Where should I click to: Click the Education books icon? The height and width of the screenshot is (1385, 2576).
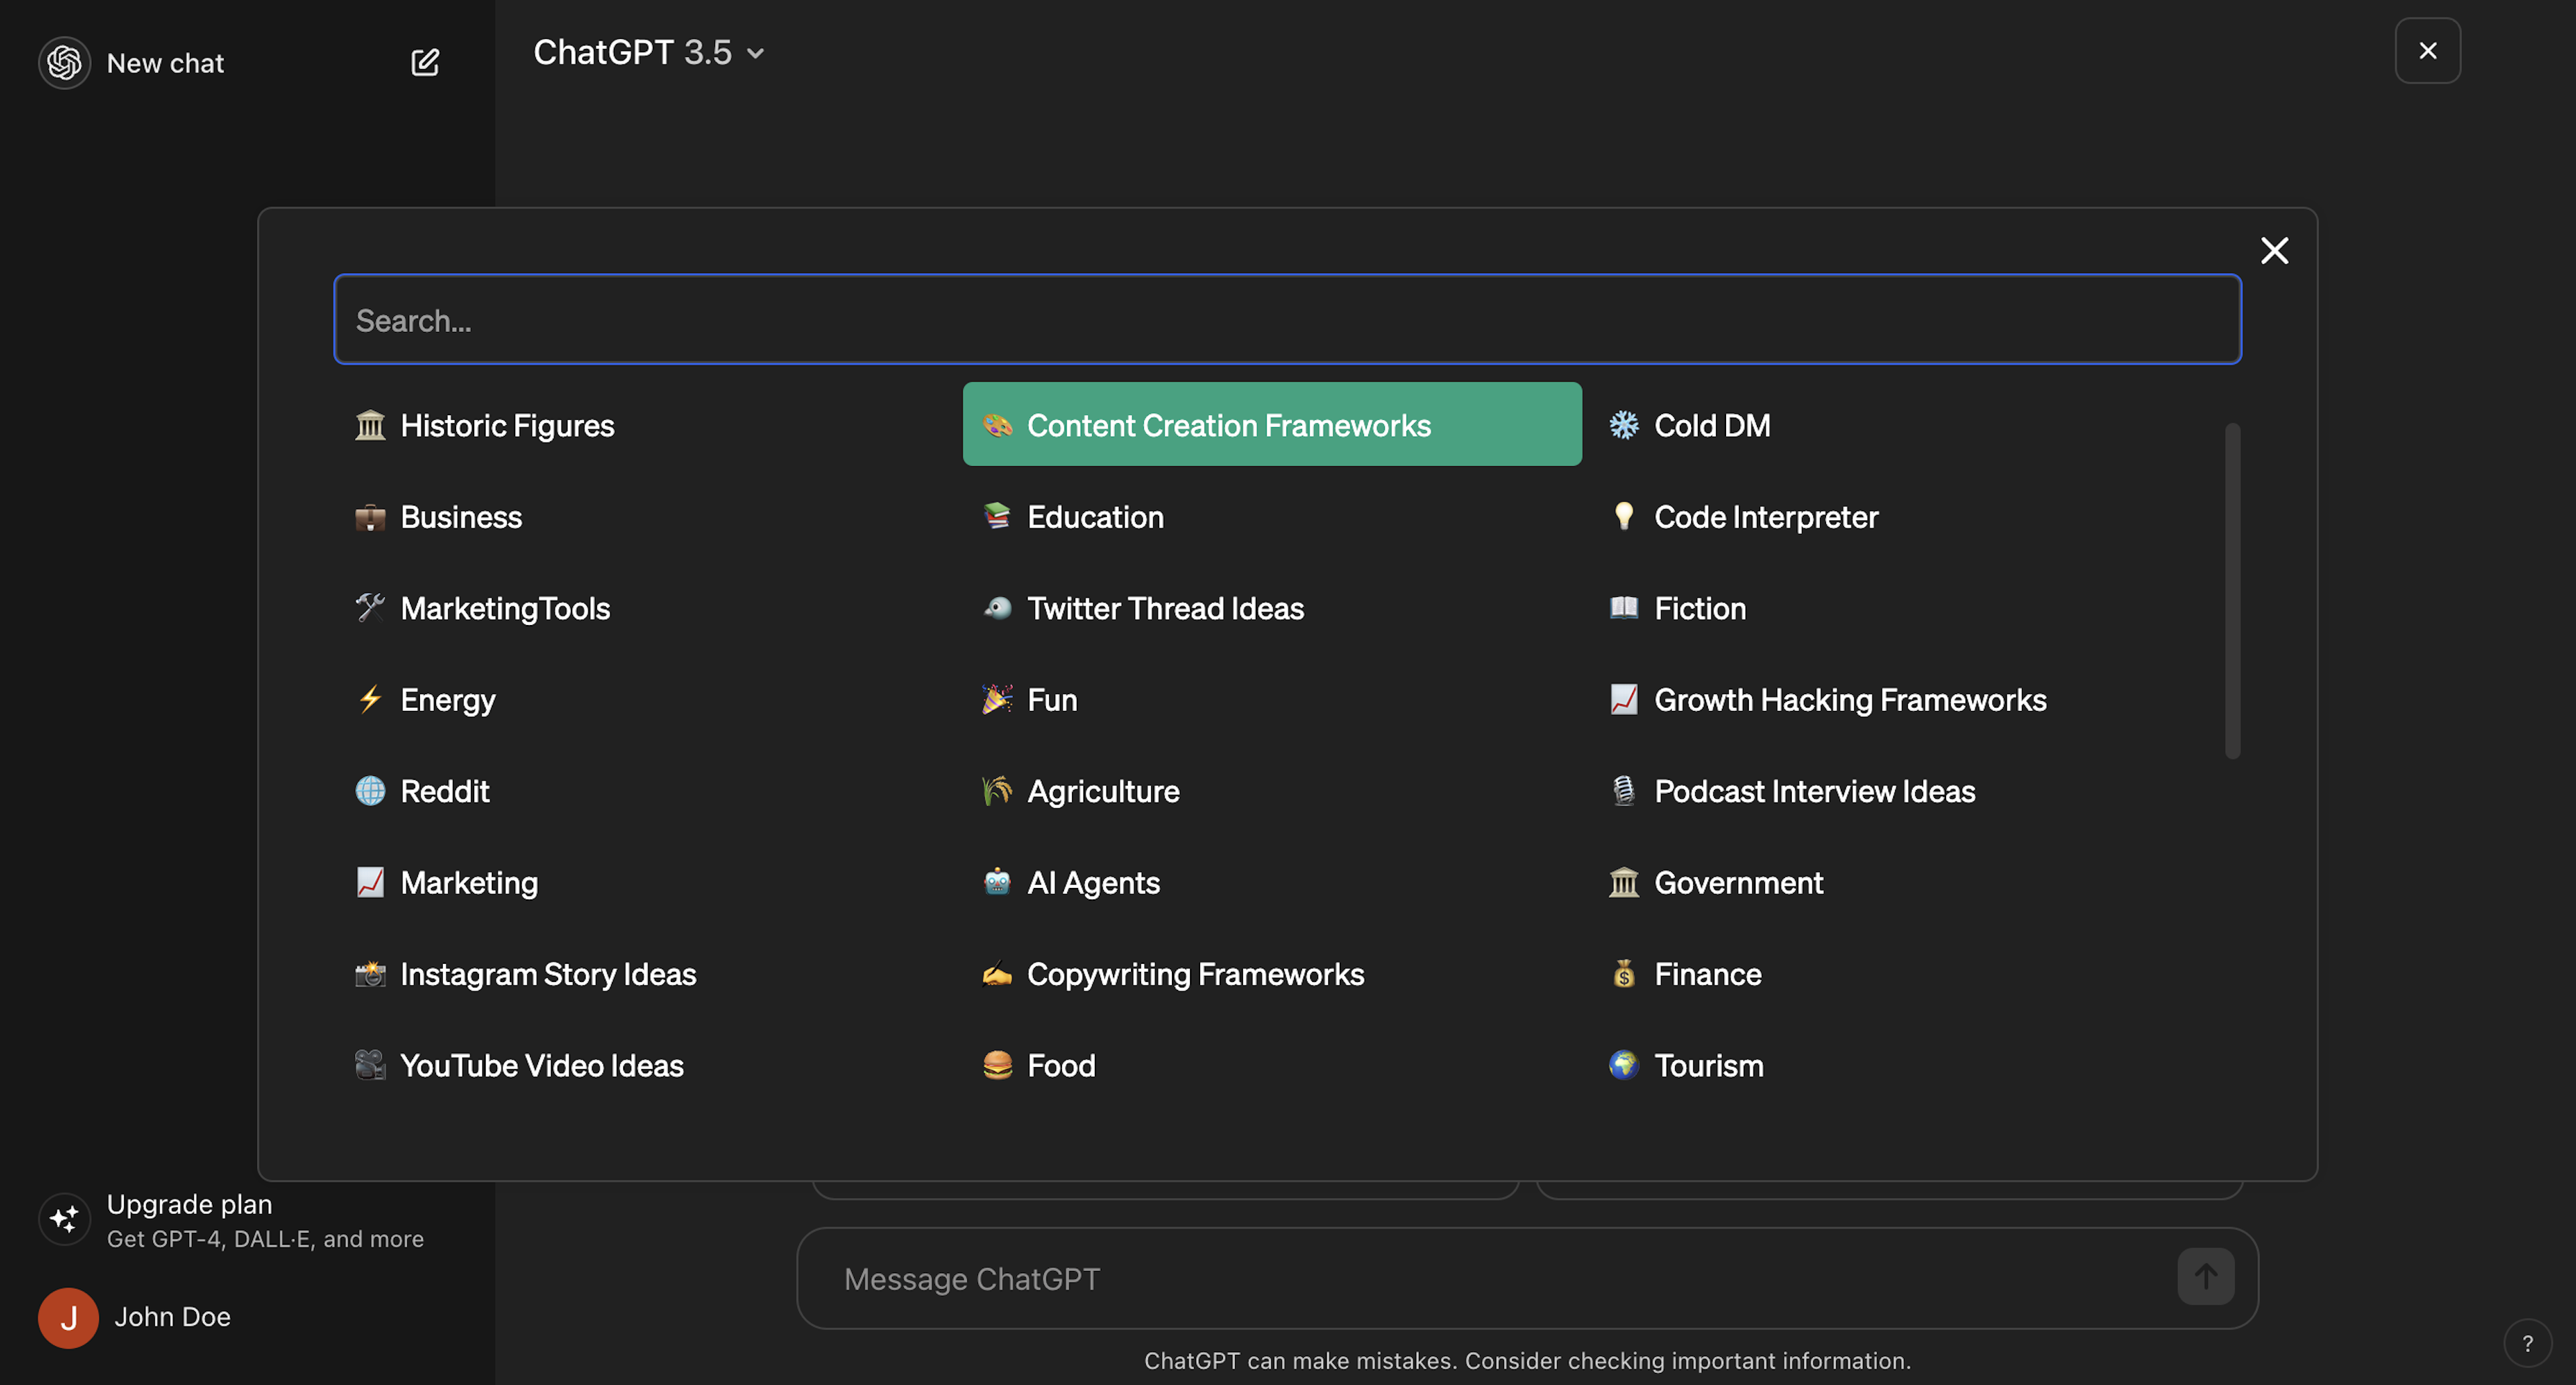(997, 517)
